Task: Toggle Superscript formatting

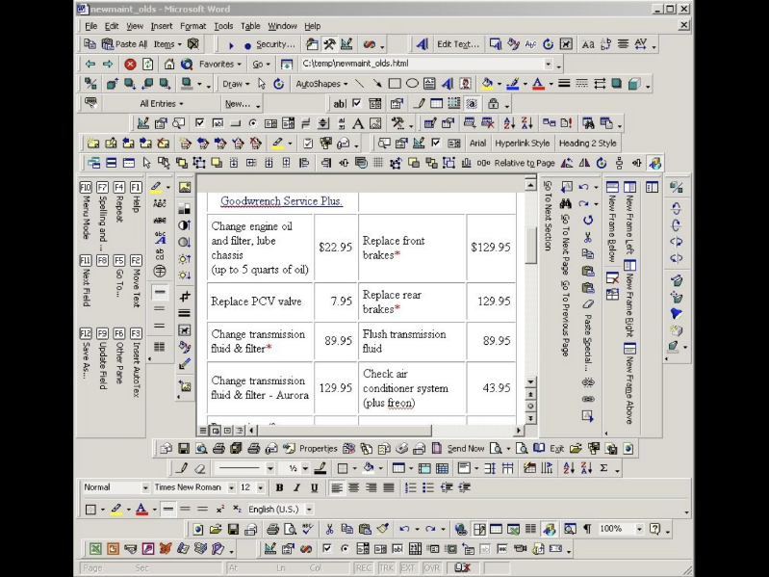Action: click(219, 510)
